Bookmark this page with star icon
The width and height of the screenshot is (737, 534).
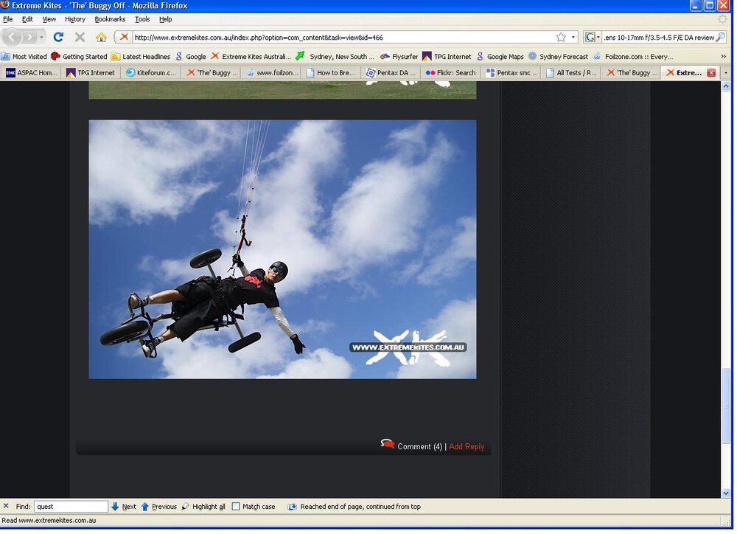(561, 37)
